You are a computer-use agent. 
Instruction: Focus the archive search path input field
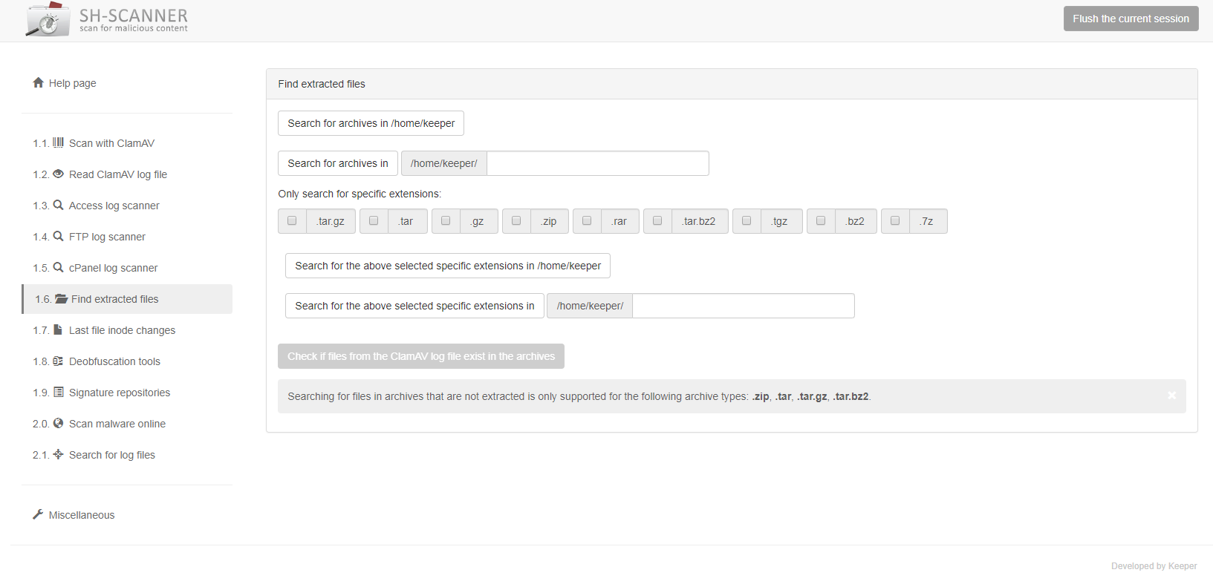click(598, 163)
